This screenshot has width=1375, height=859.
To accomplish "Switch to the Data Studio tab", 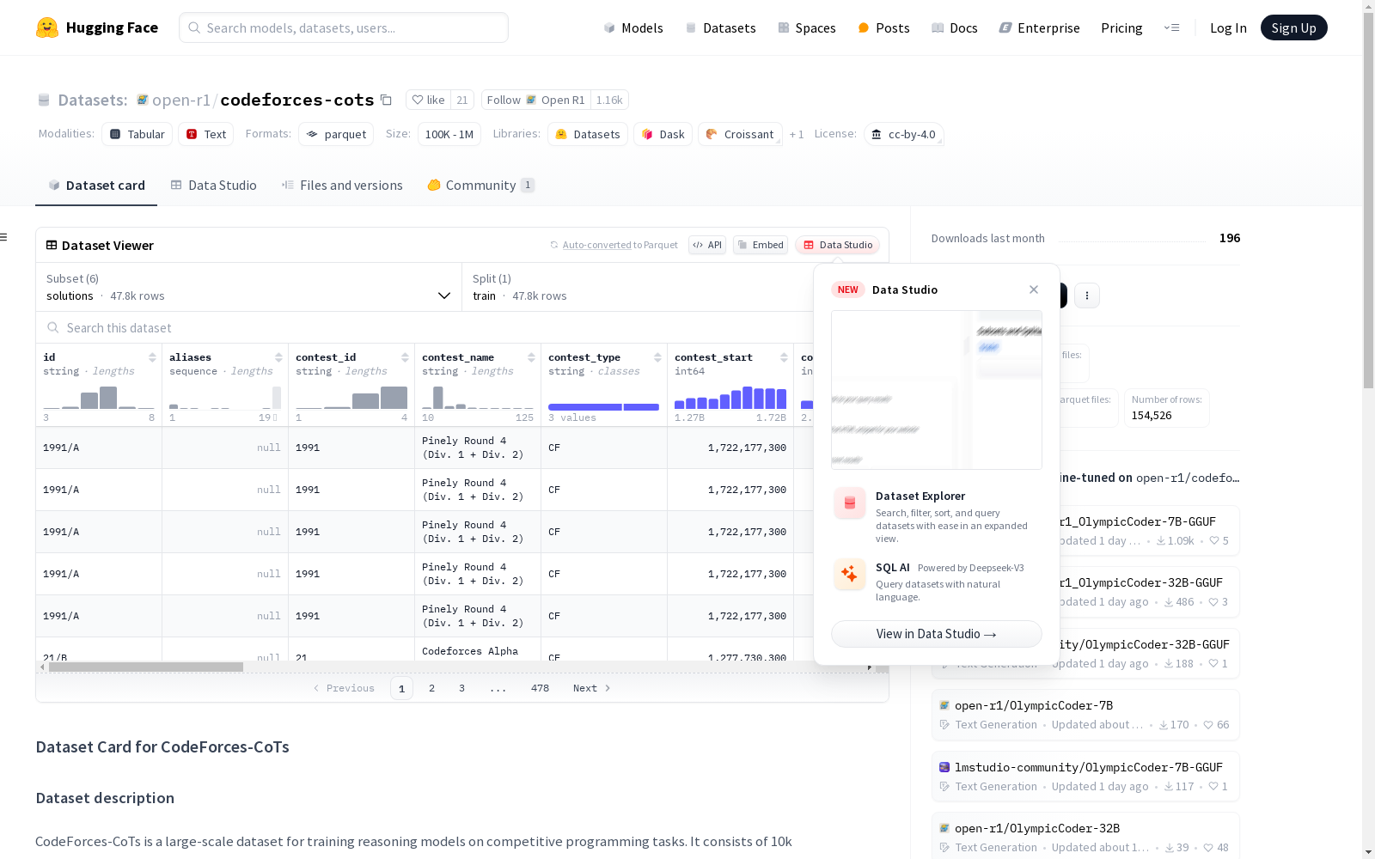I will tap(213, 185).
